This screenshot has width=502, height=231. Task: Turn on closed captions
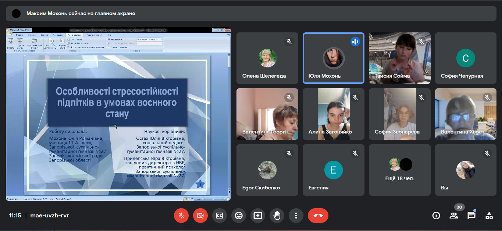pyautogui.click(x=220, y=216)
